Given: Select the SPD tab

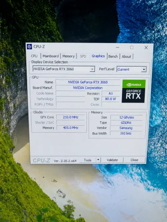Looking at the screenshot, I should coord(83,56).
